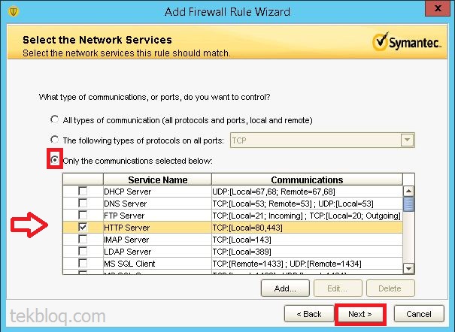Click TCP:[Local=389] communications cell

(307, 252)
